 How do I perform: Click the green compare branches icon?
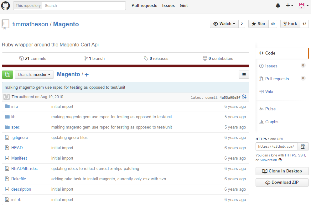point(7,75)
